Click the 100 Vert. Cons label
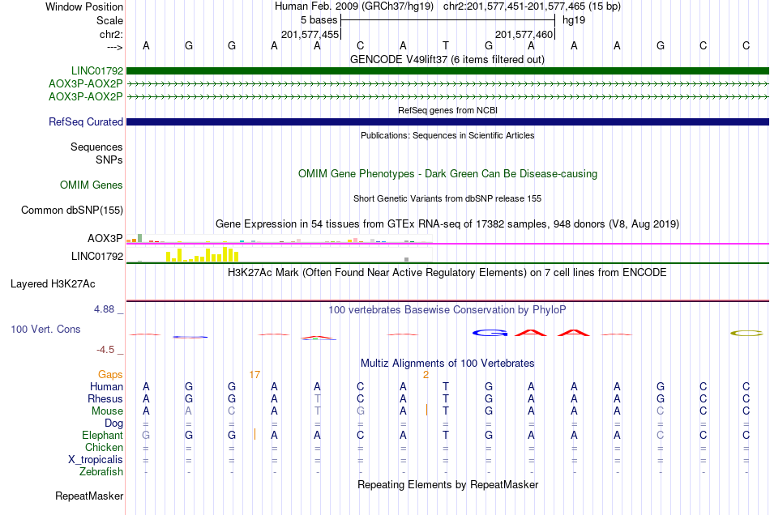Image resolution: width=770 pixels, height=515 pixels. [45, 329]
